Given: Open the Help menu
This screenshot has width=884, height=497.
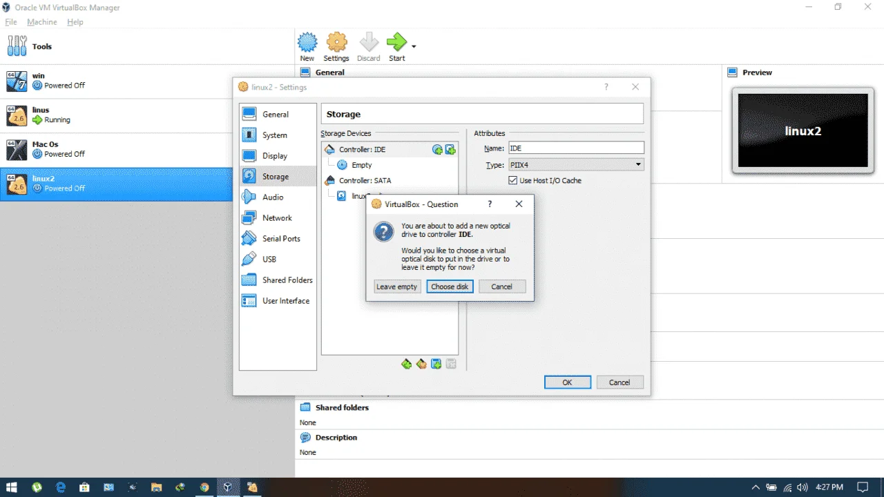Looking at the screenshot, I should tap(75, 22).
